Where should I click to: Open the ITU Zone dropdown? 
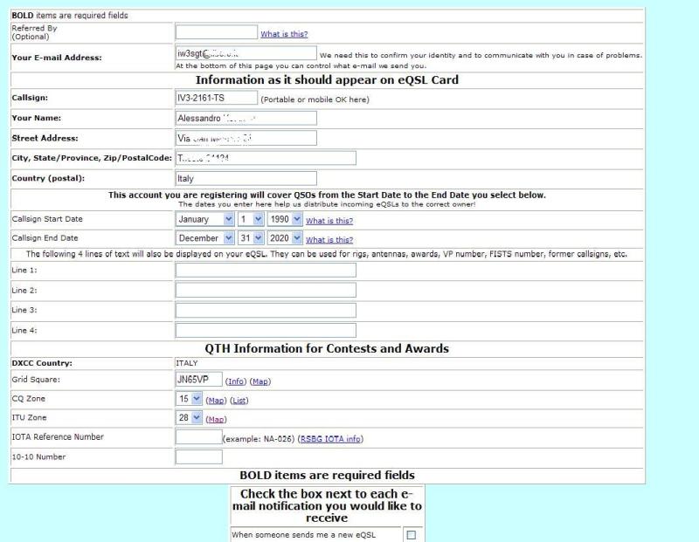pyautogui.click(x=189, y=418)
